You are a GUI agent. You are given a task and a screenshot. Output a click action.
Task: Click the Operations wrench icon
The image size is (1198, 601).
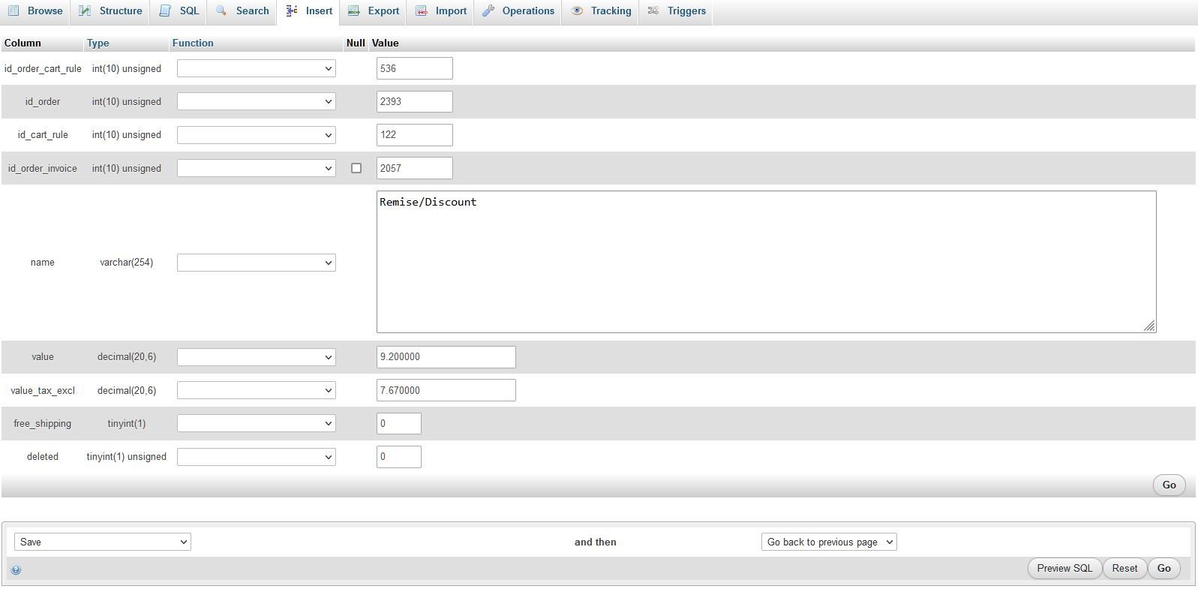pyautogui.click(x=488, y=11)
